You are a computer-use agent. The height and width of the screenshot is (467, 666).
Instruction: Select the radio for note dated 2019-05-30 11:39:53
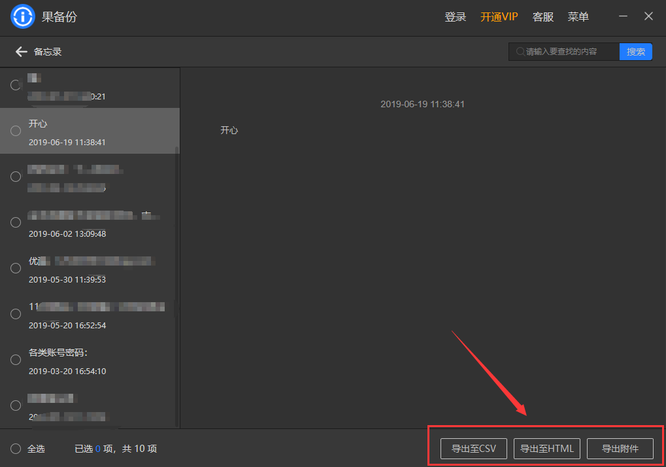pyautogui.click(x=16, y=268)
